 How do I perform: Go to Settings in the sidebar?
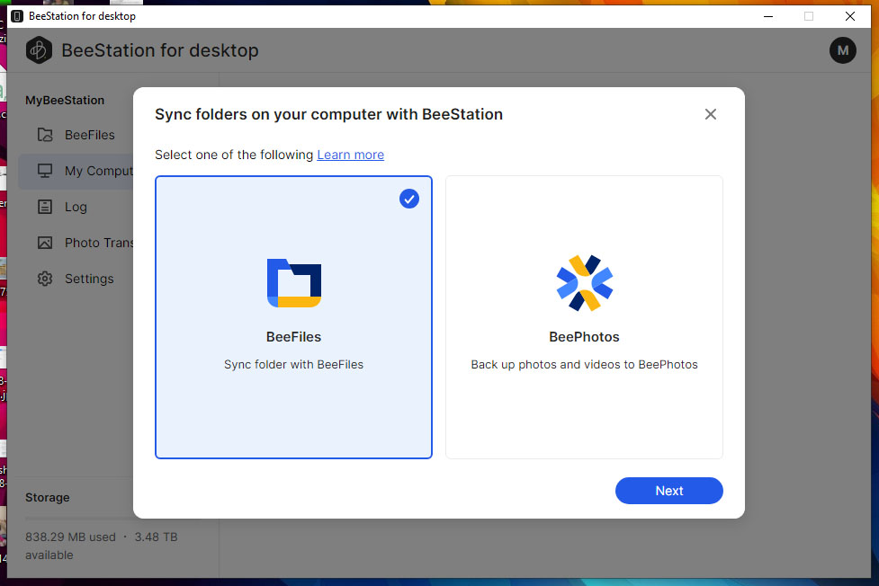[89, 279]
